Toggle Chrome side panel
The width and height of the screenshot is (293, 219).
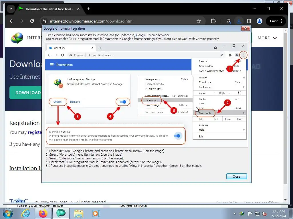pyautogui.click(x=249, y=21)
